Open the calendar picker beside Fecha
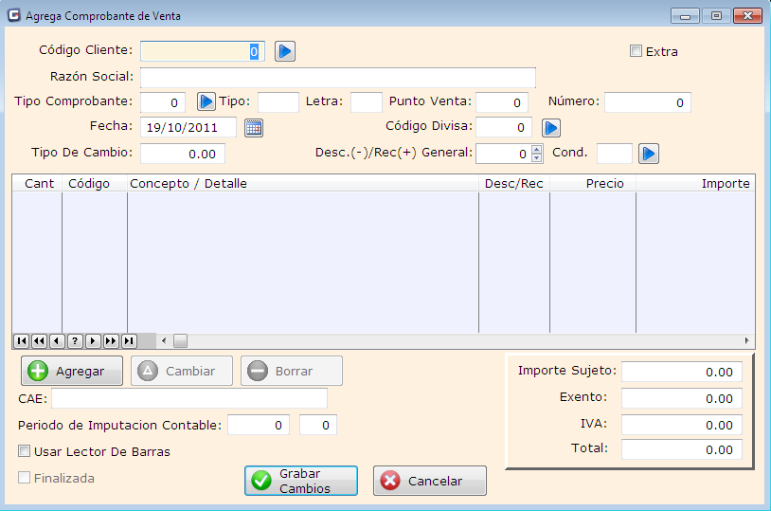Screen dimensions: 771x511 click(x=254, y=127)
